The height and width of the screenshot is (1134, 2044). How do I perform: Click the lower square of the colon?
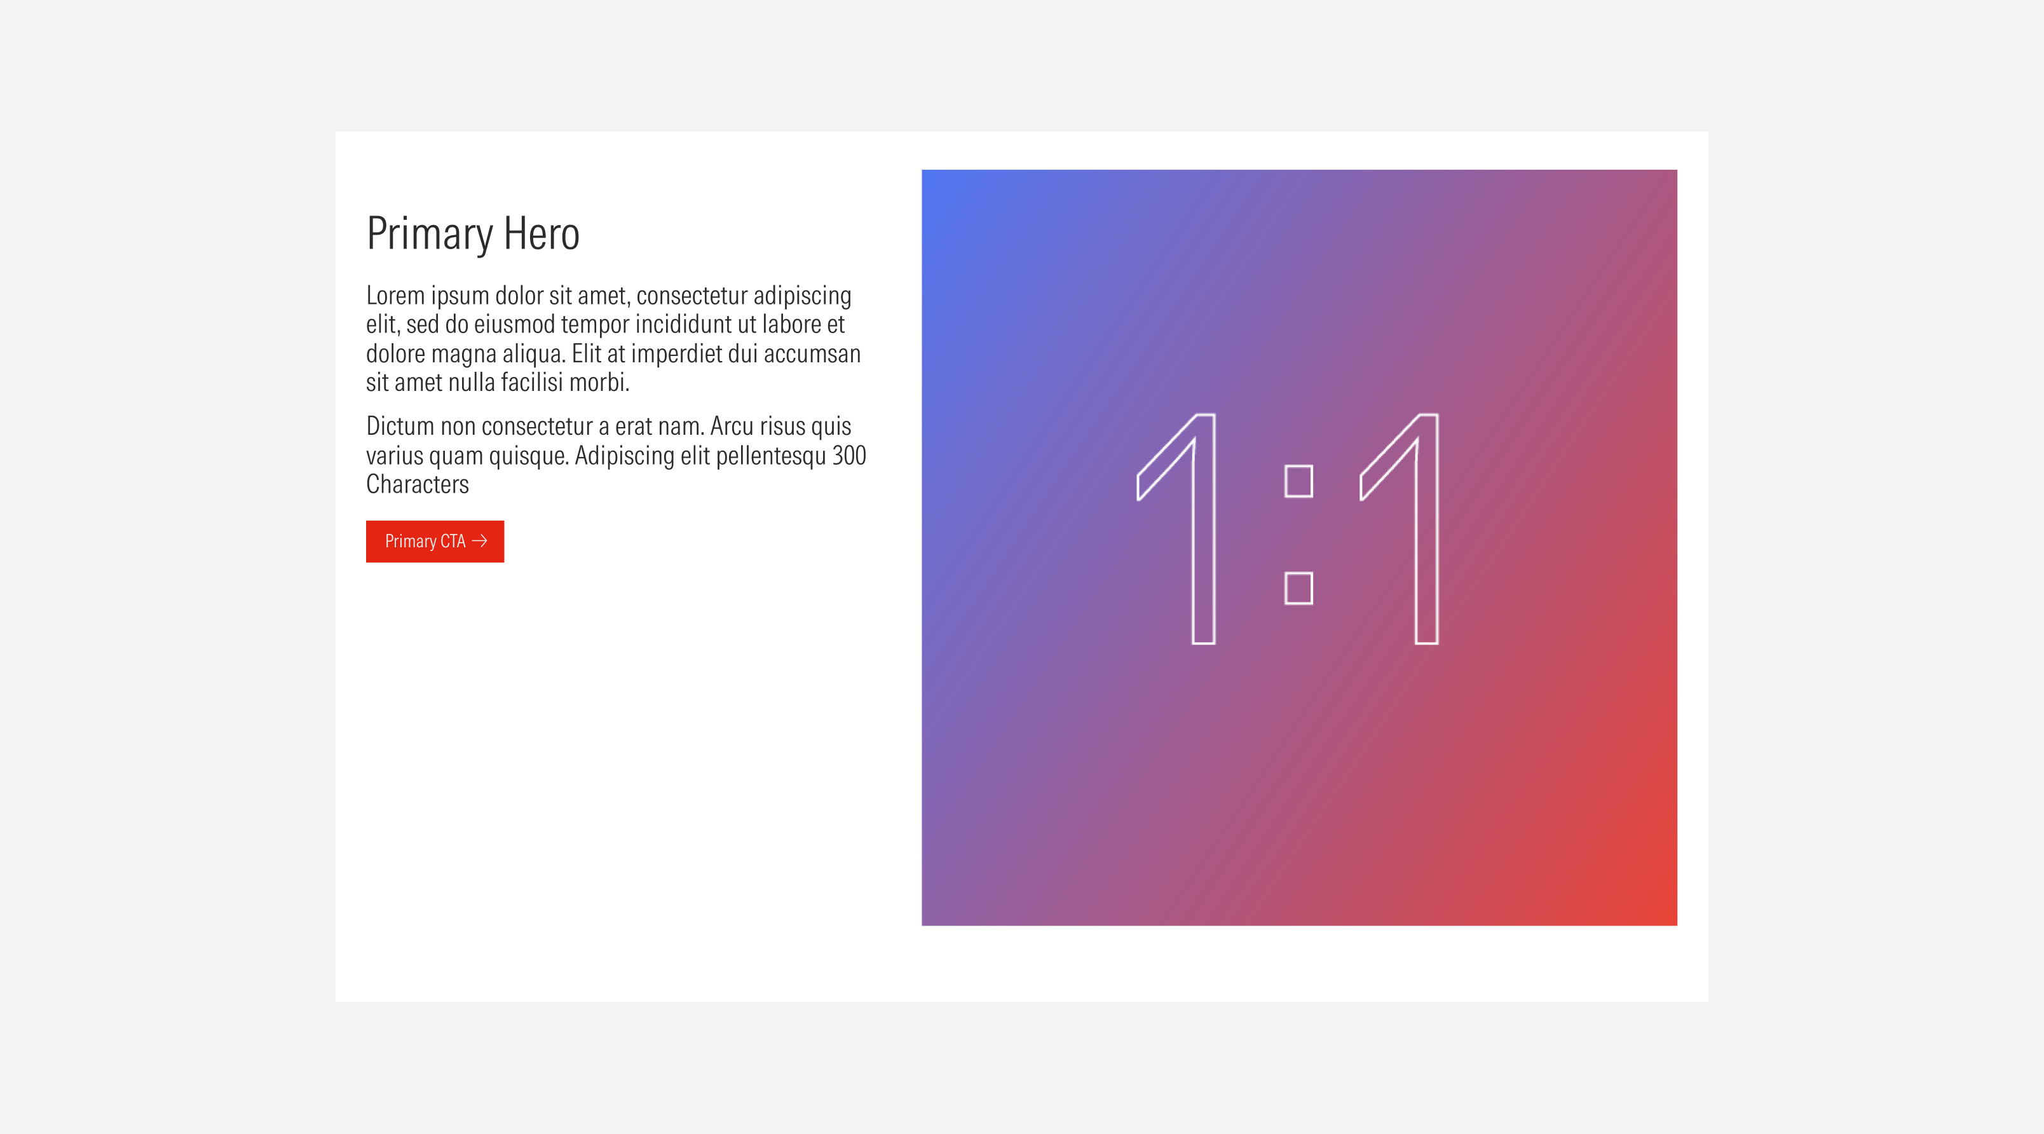coord(1298,588)
